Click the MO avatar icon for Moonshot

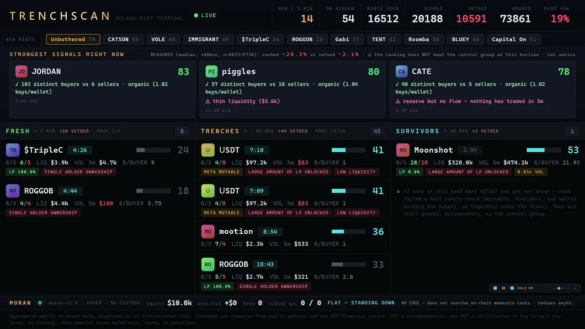click(403, 150)
